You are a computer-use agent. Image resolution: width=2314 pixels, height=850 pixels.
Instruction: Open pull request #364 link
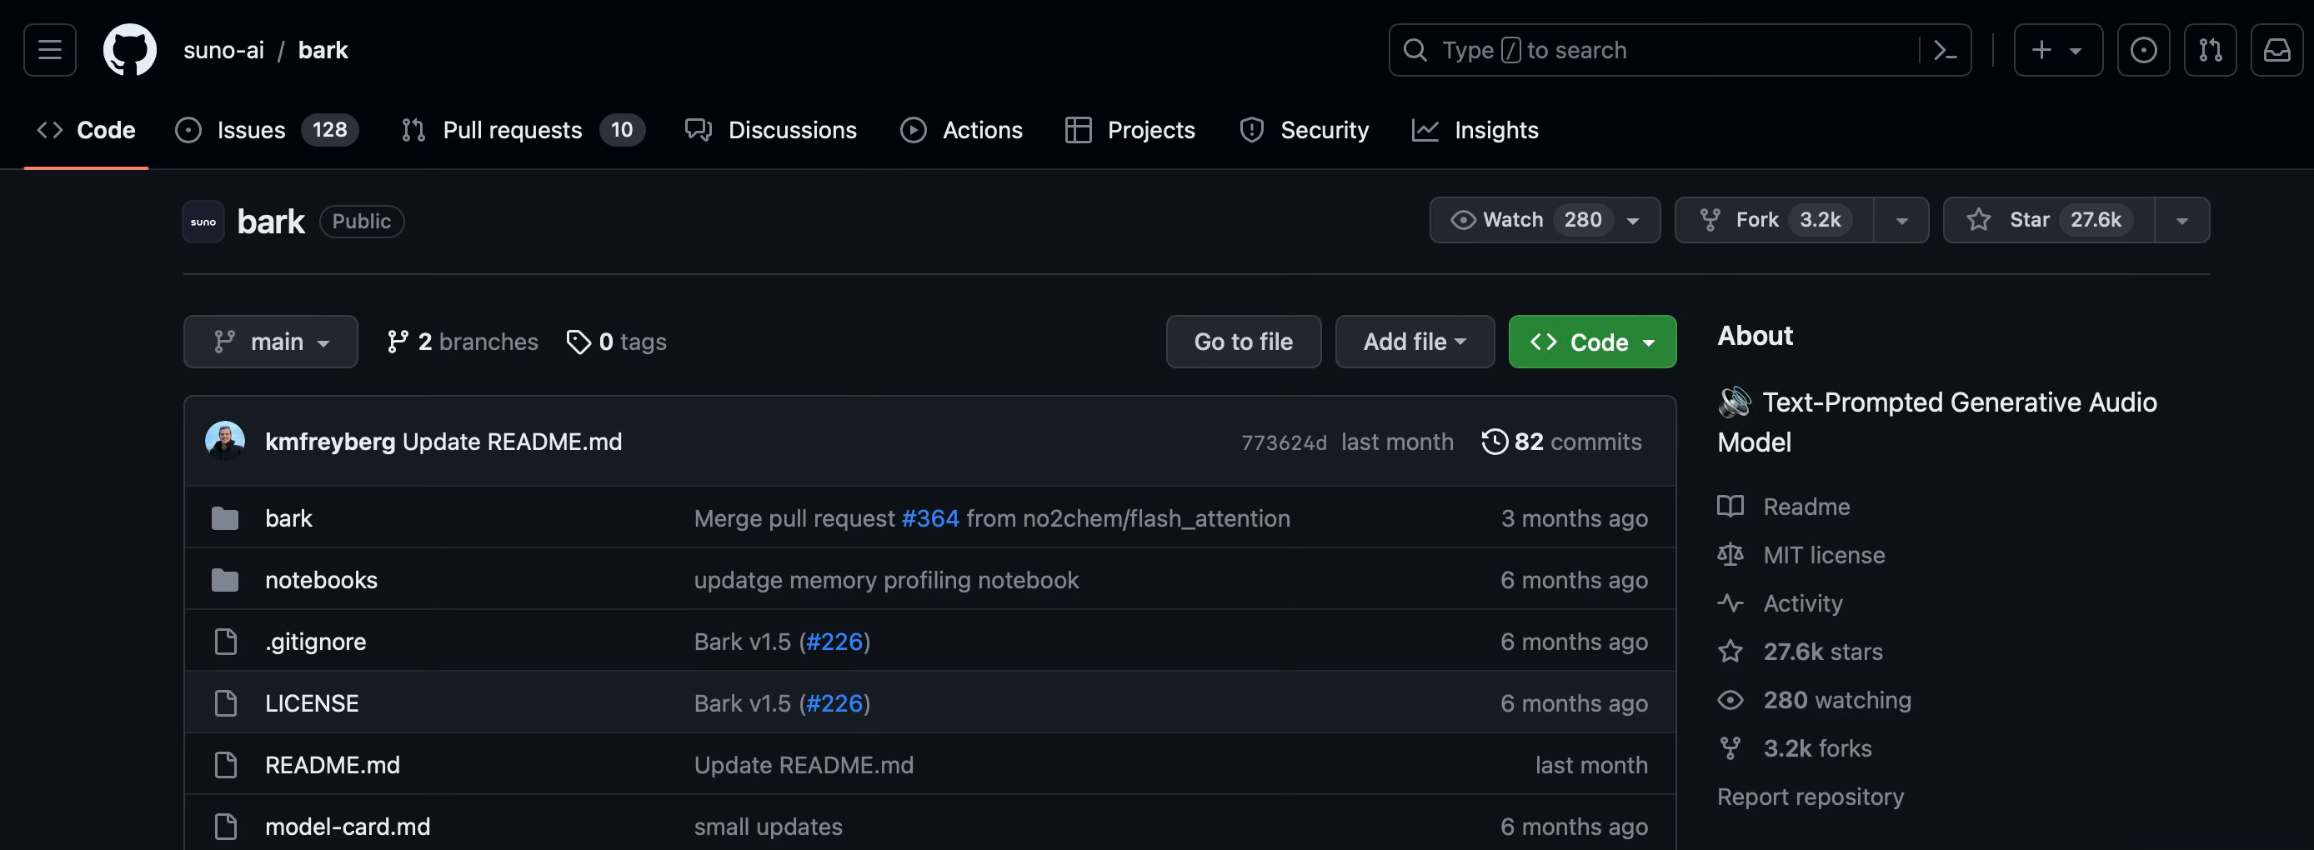pos(929,517)
